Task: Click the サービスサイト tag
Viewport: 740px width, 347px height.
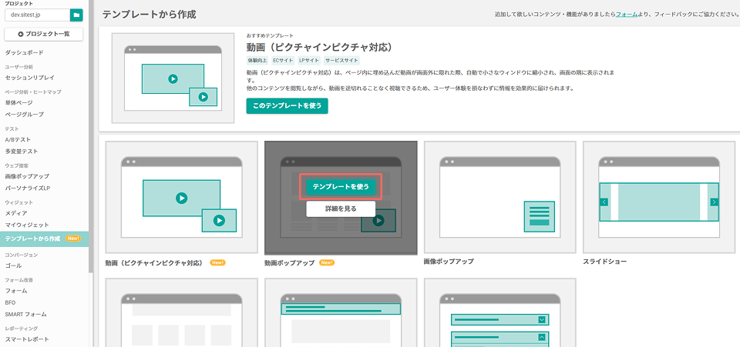Action: 341,60
